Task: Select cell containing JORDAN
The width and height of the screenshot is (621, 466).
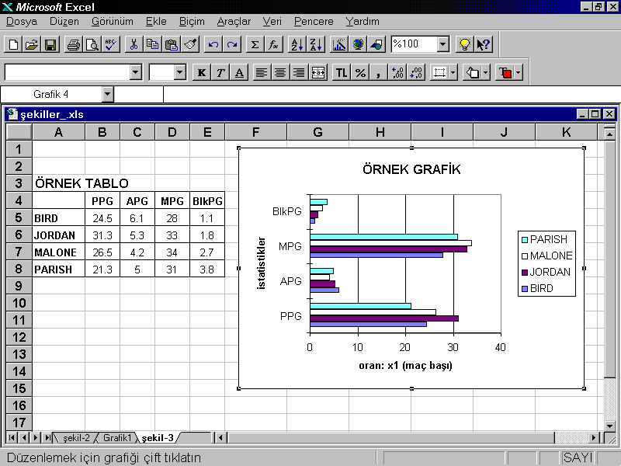Action: coord(59,235)
